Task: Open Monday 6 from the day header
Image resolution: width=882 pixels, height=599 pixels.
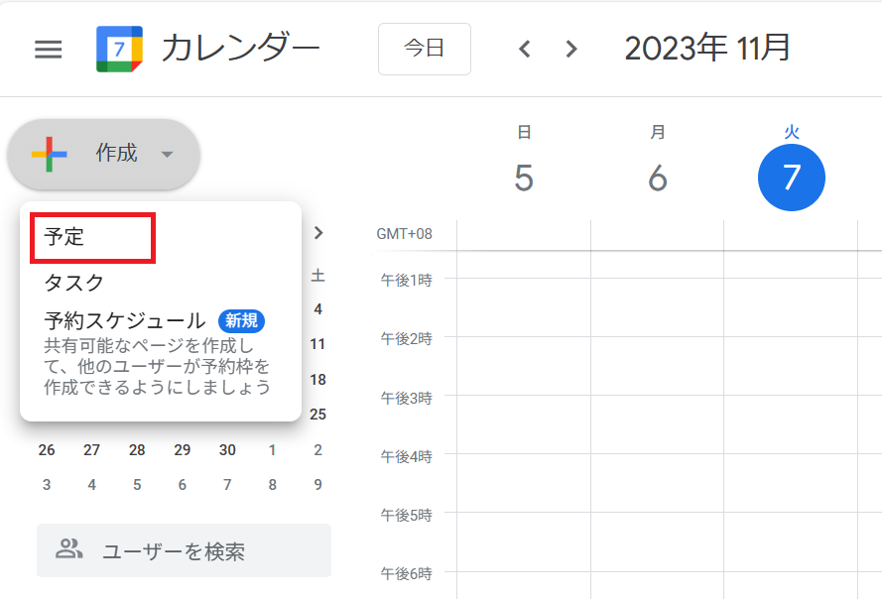Action: pyautogui.click(x=657, y=179)
